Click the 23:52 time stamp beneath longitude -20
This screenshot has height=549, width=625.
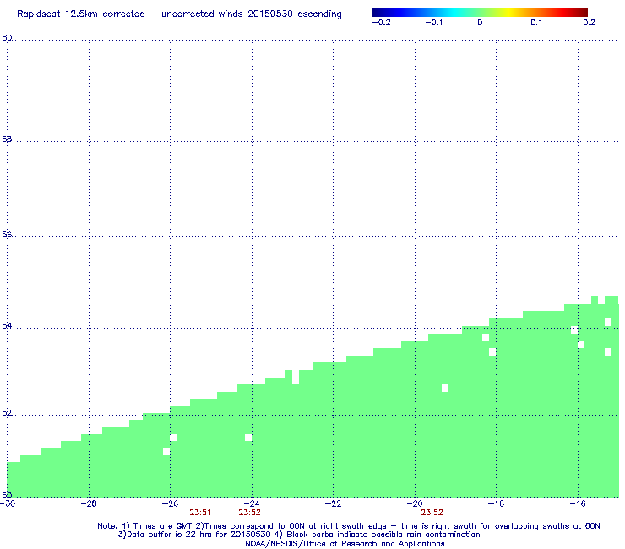(432, 513)
